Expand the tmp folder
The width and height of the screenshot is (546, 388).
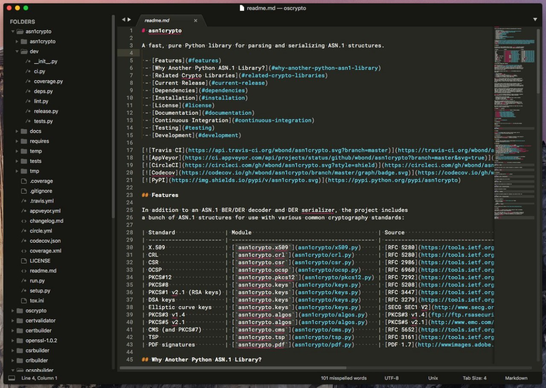coord(17,171)
